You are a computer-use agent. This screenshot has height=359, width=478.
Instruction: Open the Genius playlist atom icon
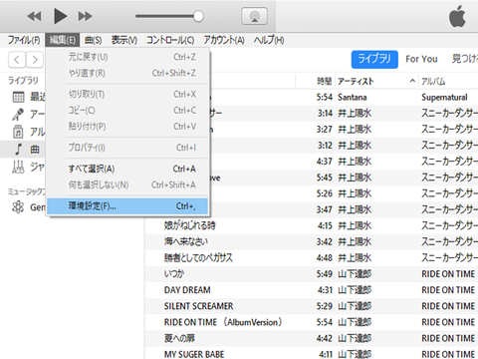(x=18, y=207)
